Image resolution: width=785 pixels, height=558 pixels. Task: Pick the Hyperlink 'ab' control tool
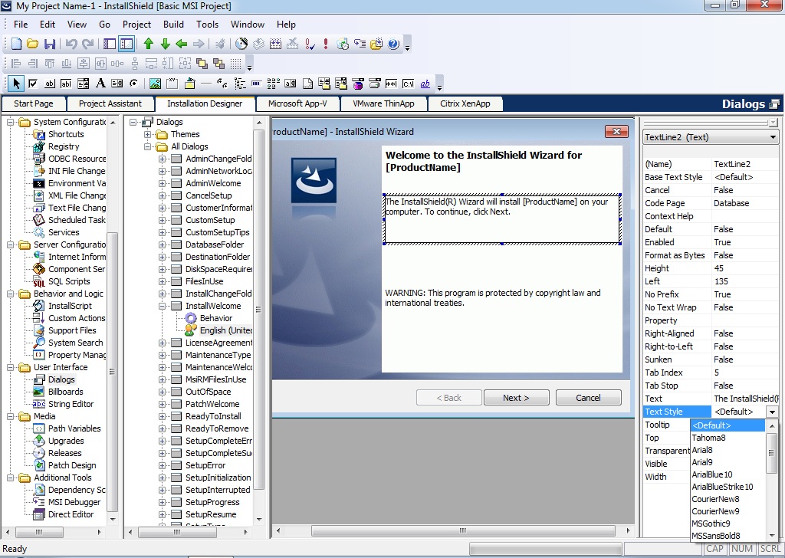pos(425,84)
